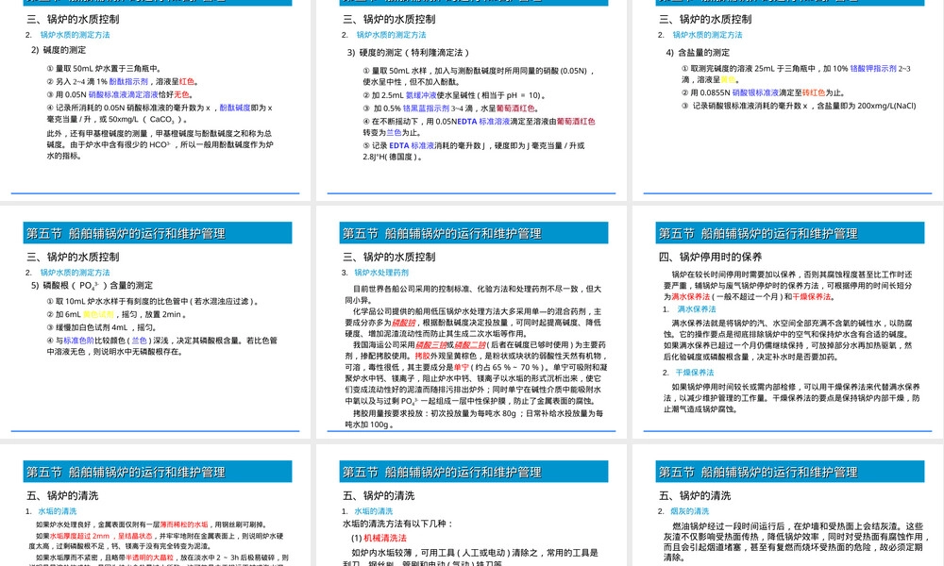Click "五、锅炉的清洗" title on 烟灰的清洗 slide

pos(694,495)
